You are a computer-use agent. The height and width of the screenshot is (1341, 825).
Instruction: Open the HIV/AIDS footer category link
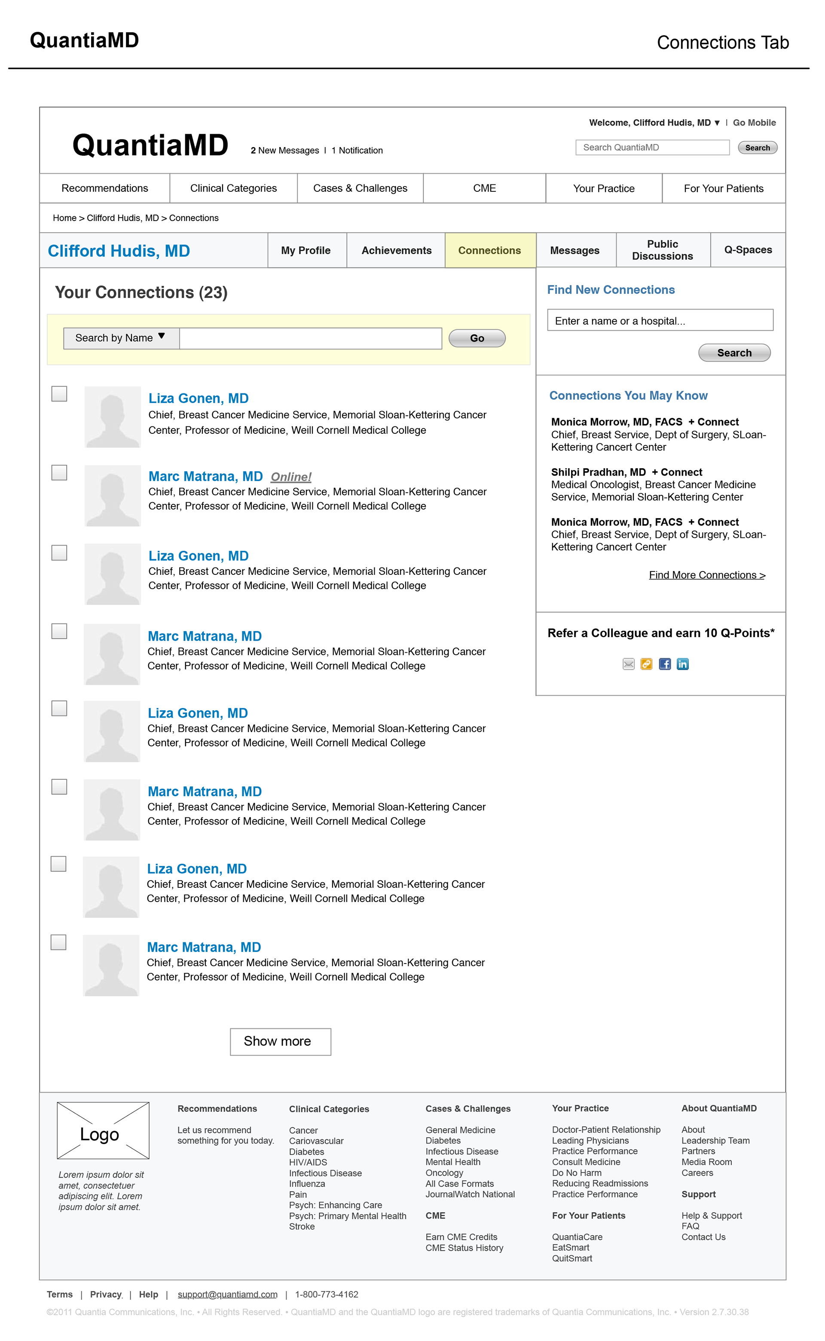(x=308, y=1162)
